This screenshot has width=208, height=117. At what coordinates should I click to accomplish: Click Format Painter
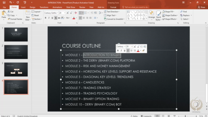point(15,19)
